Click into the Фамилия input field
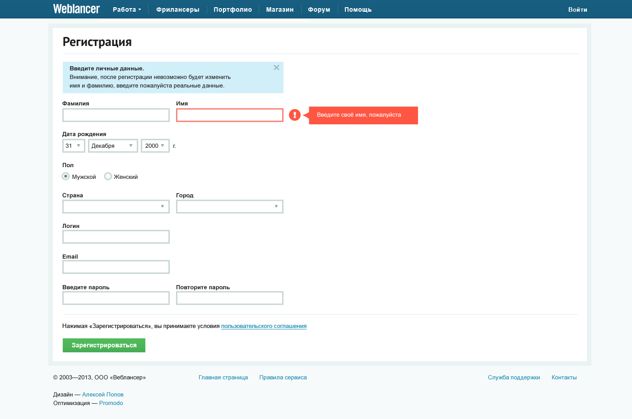 coord(116,115)
